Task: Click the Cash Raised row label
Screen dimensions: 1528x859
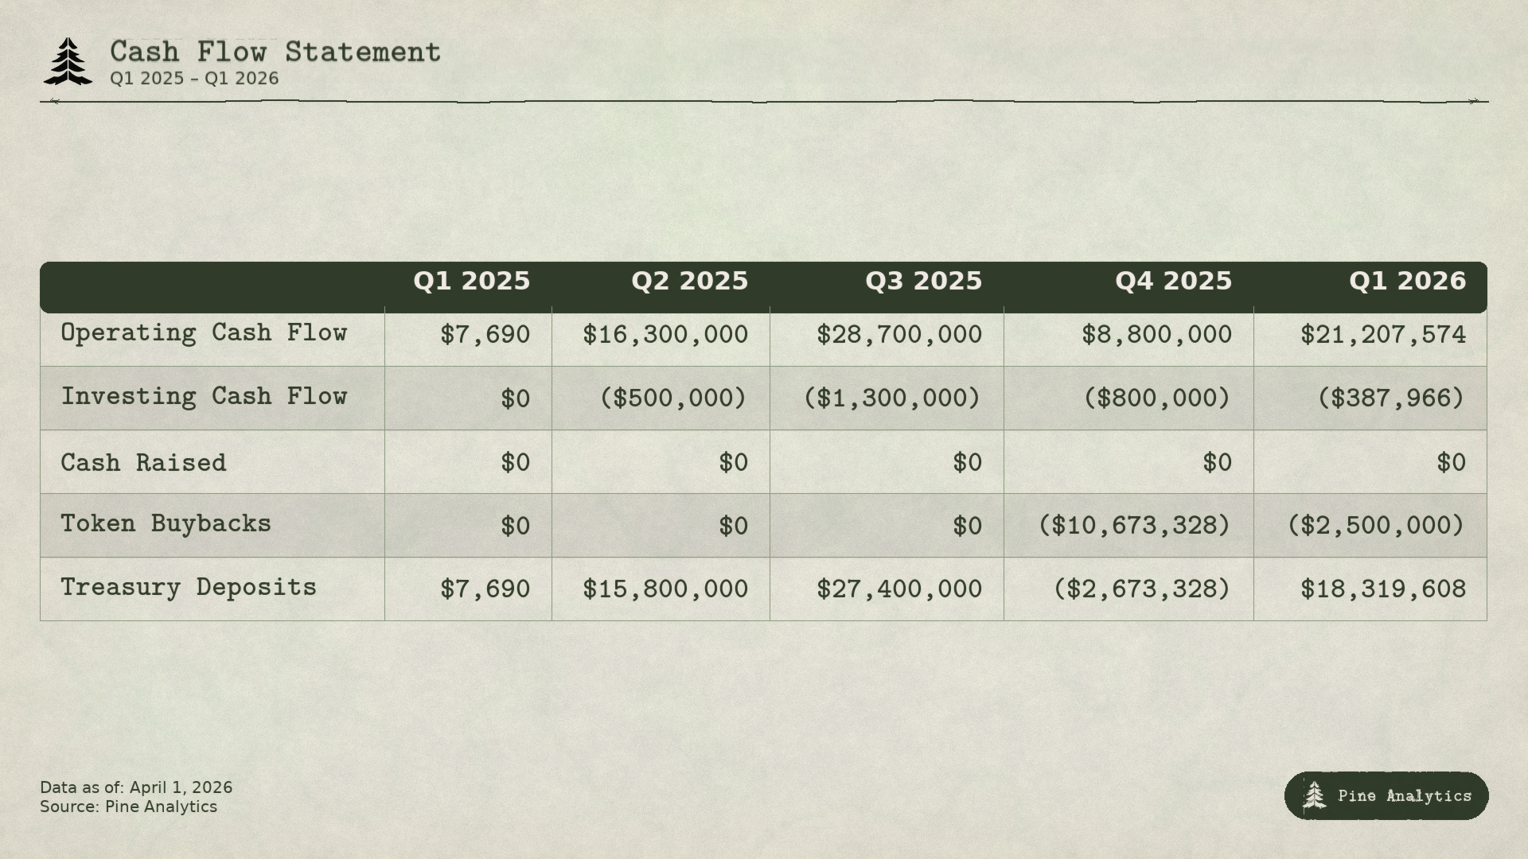Action: tap(143, 463)
